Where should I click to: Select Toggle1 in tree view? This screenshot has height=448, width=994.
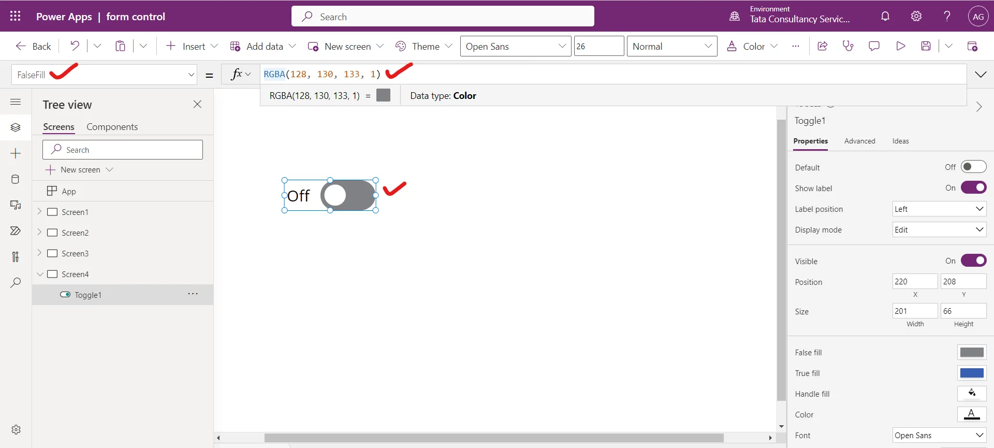(123, 294)
